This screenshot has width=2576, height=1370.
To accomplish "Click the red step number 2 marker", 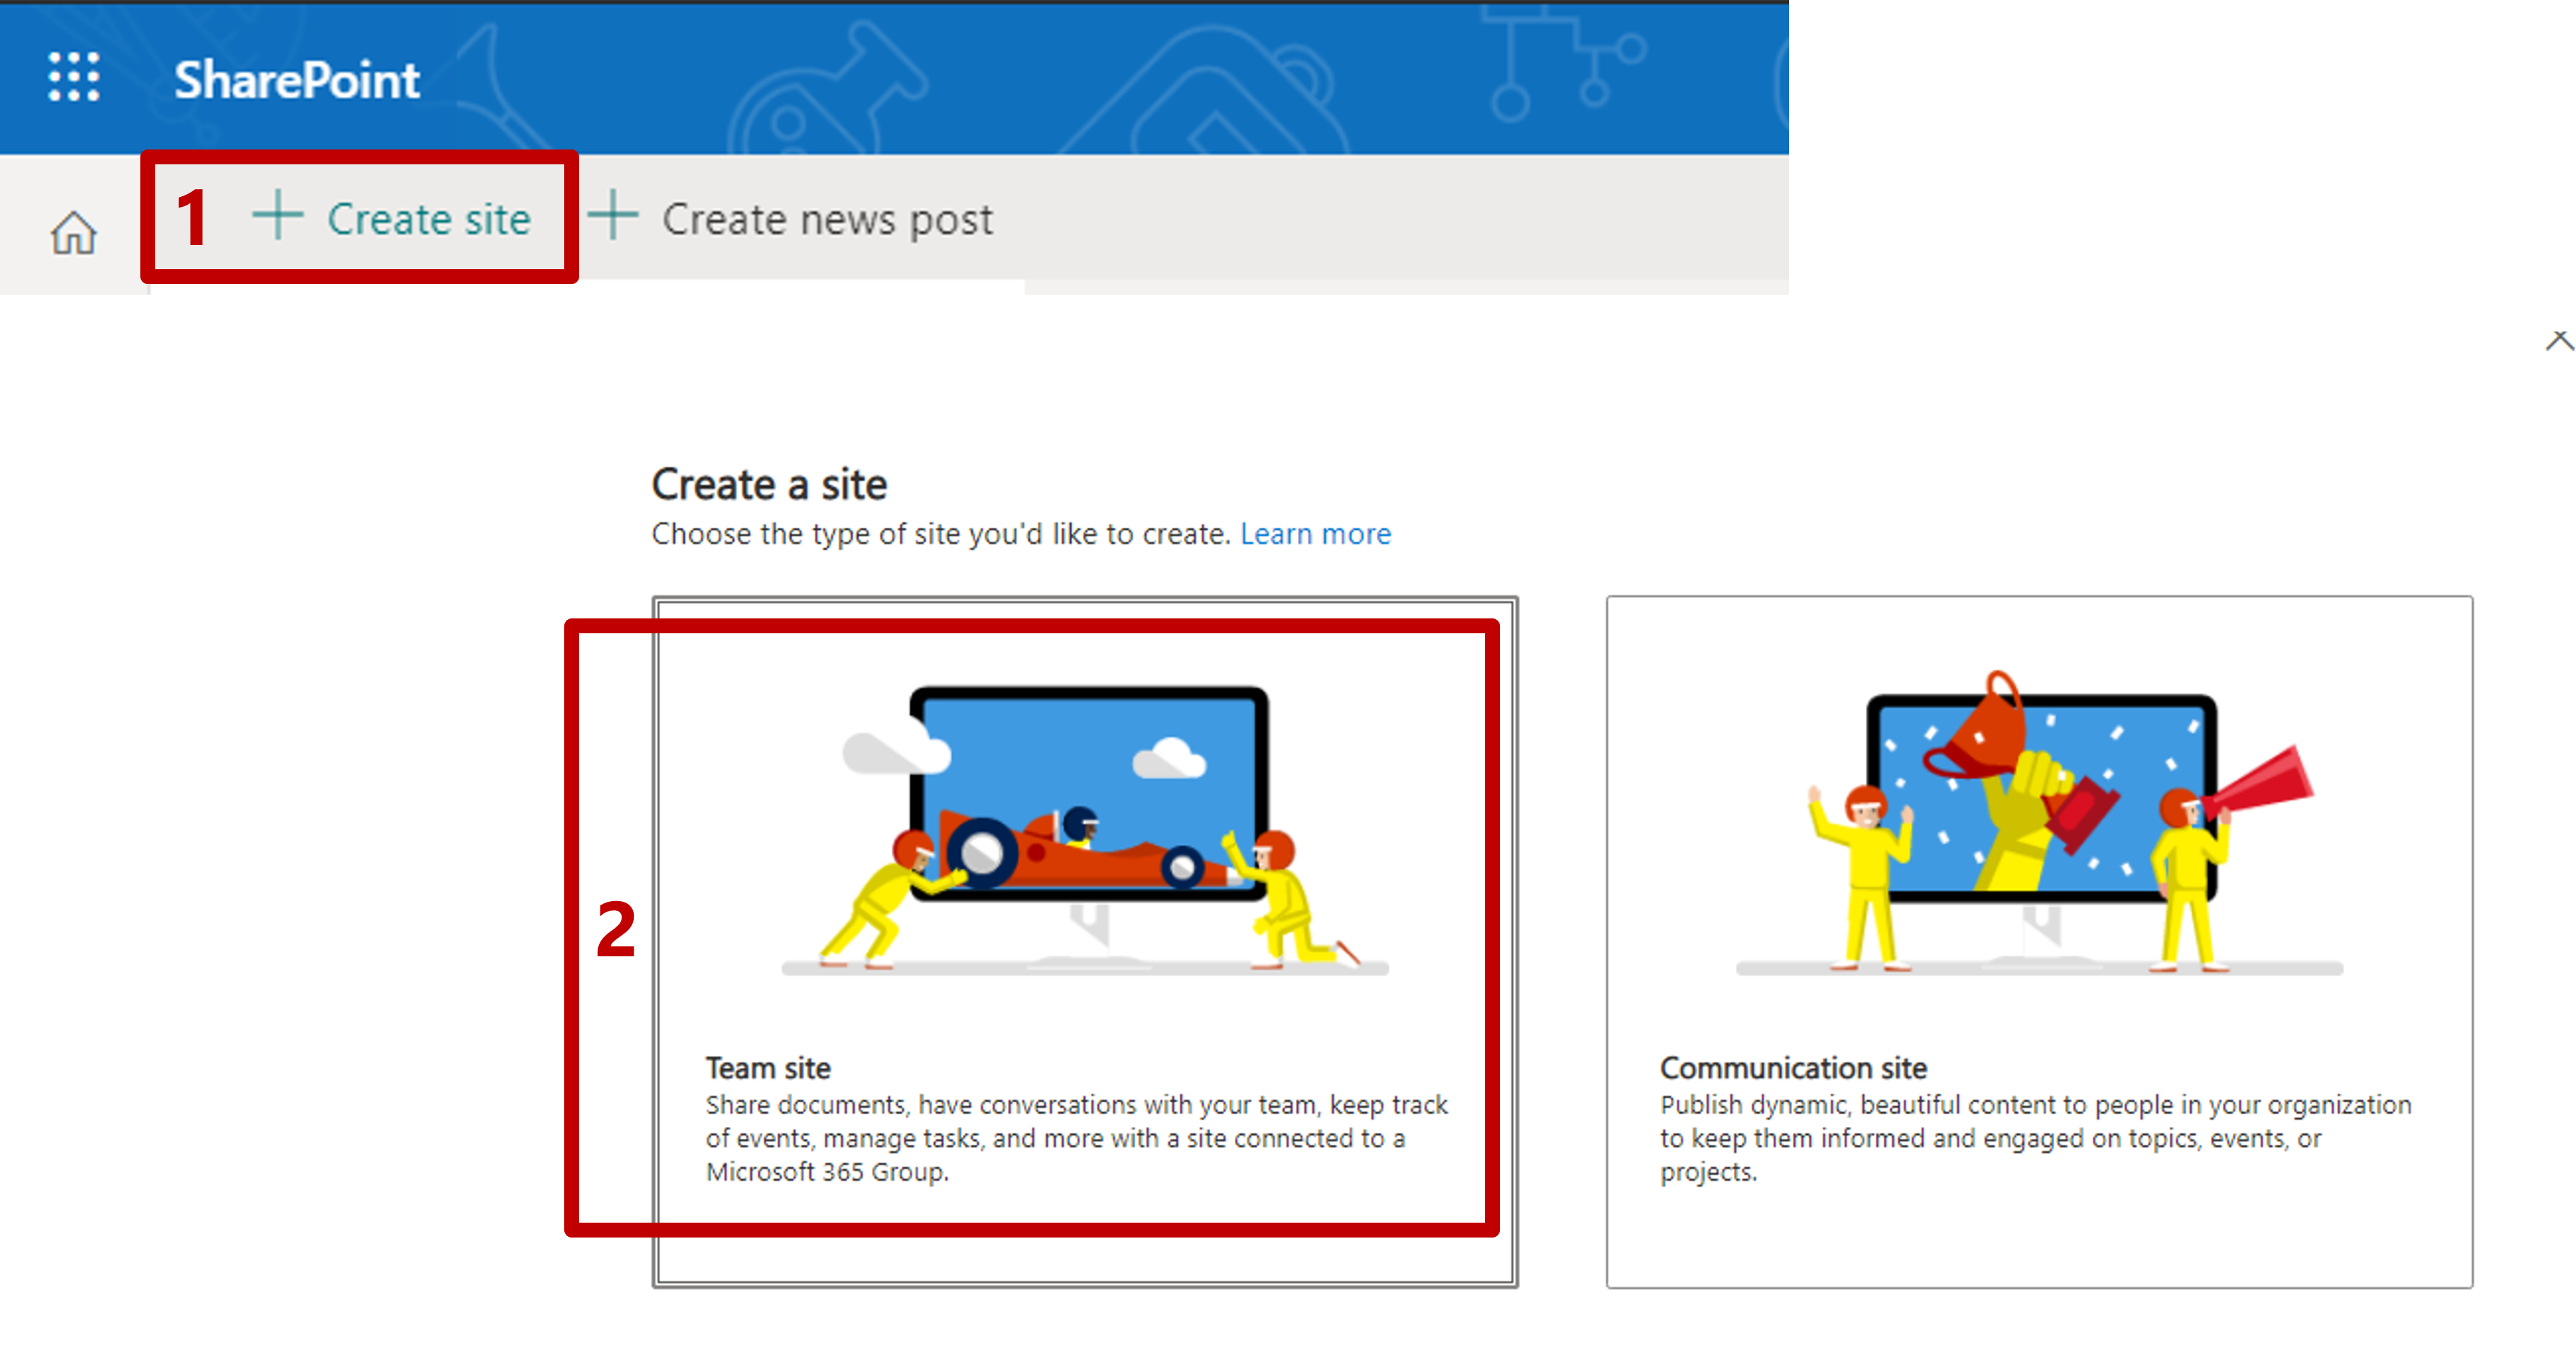I will [615, 929].
